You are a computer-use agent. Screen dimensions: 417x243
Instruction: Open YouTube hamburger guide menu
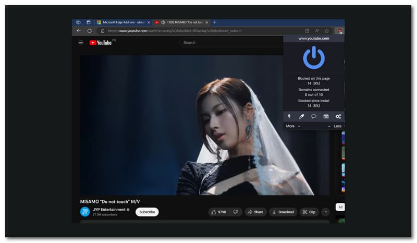pos(81,43)
